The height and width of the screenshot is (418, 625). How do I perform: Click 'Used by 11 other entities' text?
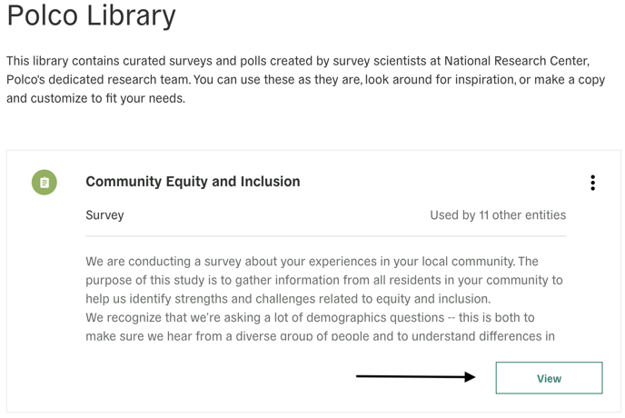click(x=498, y=215)
